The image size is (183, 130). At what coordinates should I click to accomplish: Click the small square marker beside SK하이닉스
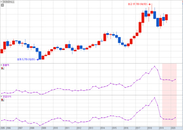click(1, 2)
